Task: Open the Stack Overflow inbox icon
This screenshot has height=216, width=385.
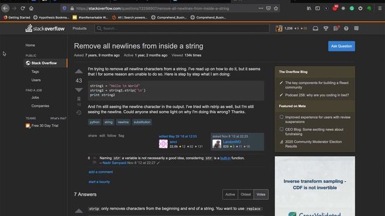Action: pos(315,29)
